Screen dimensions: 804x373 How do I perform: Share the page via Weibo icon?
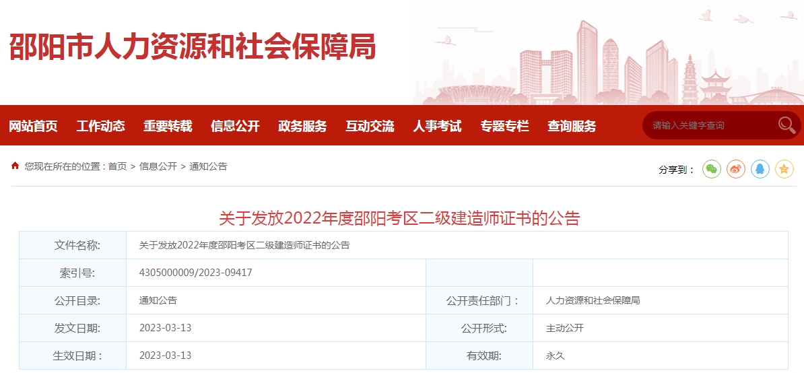coord(736,168)
